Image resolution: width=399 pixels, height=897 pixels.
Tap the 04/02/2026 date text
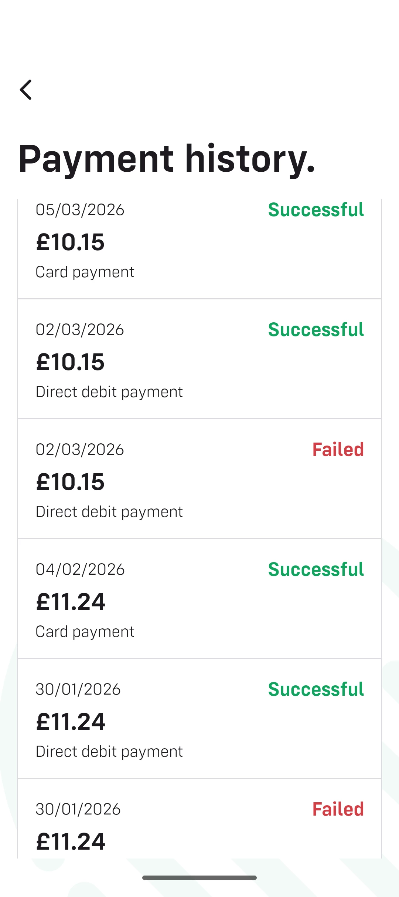(80, 570)
